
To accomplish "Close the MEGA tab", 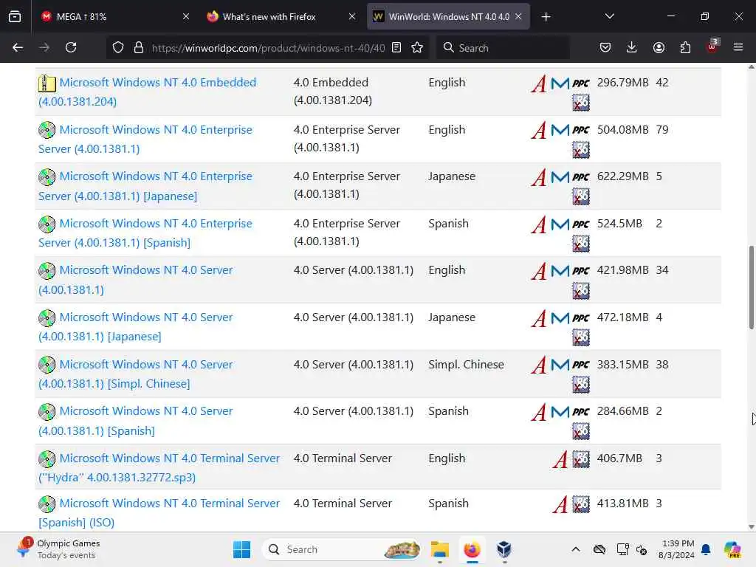I will pos(186,16).
